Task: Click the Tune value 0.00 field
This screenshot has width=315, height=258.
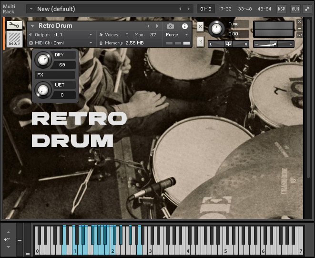Action: (238, 33)
